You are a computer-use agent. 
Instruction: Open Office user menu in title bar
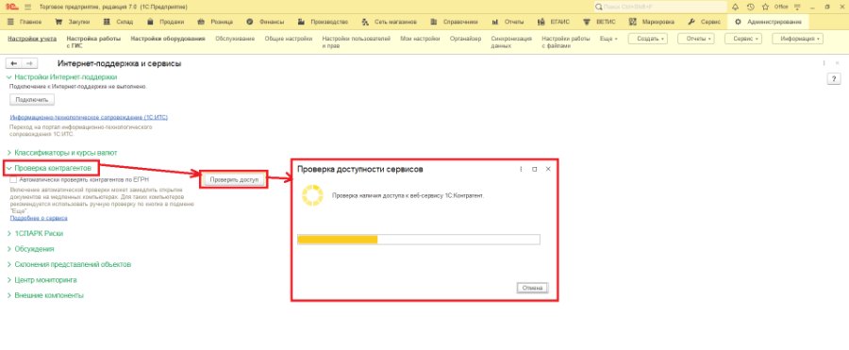tap(781, 7)
